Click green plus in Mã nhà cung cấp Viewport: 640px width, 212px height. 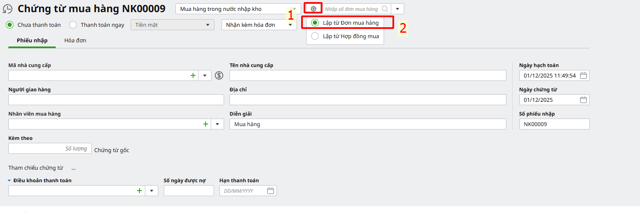[x=193, y=75]
